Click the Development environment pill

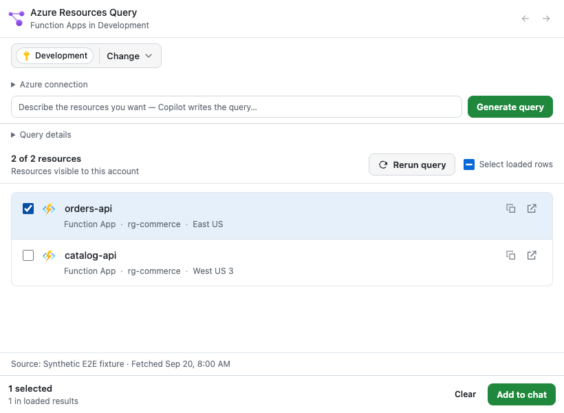[x=54, y=56]
